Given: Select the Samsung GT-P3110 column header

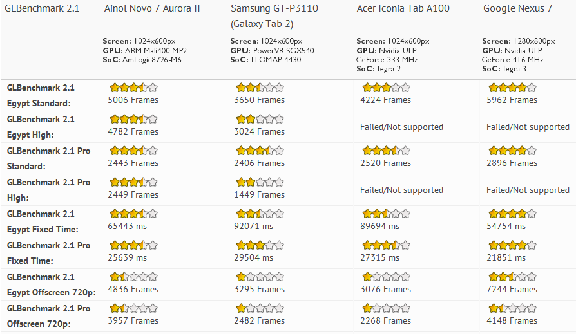Looking at the screenshot, I should click(274, 9).
